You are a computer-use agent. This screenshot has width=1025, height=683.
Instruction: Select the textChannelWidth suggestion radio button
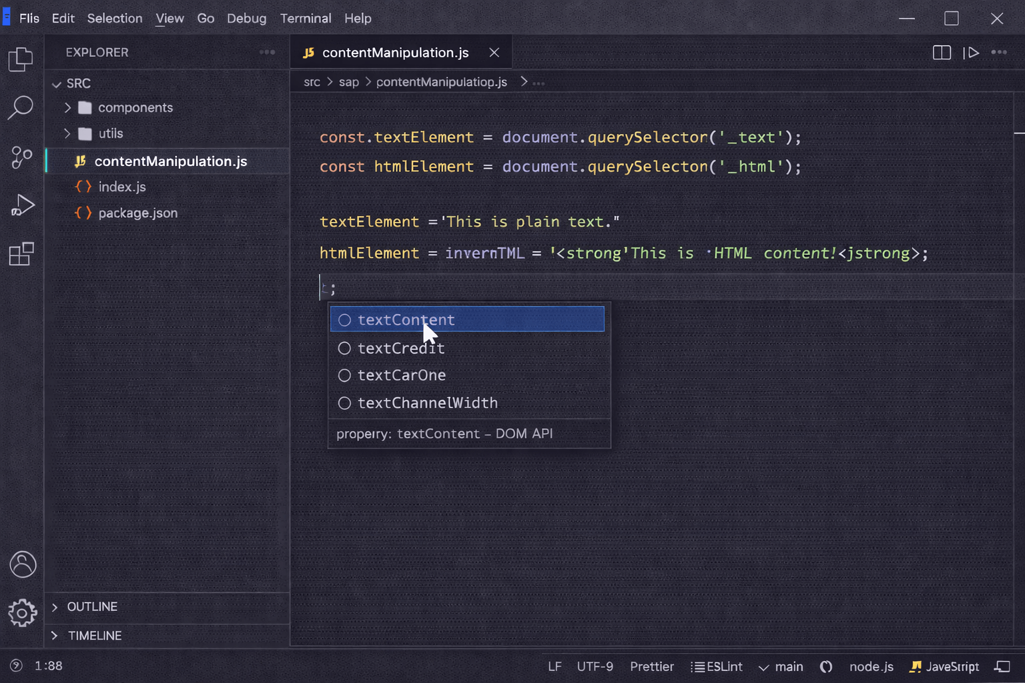344,403
